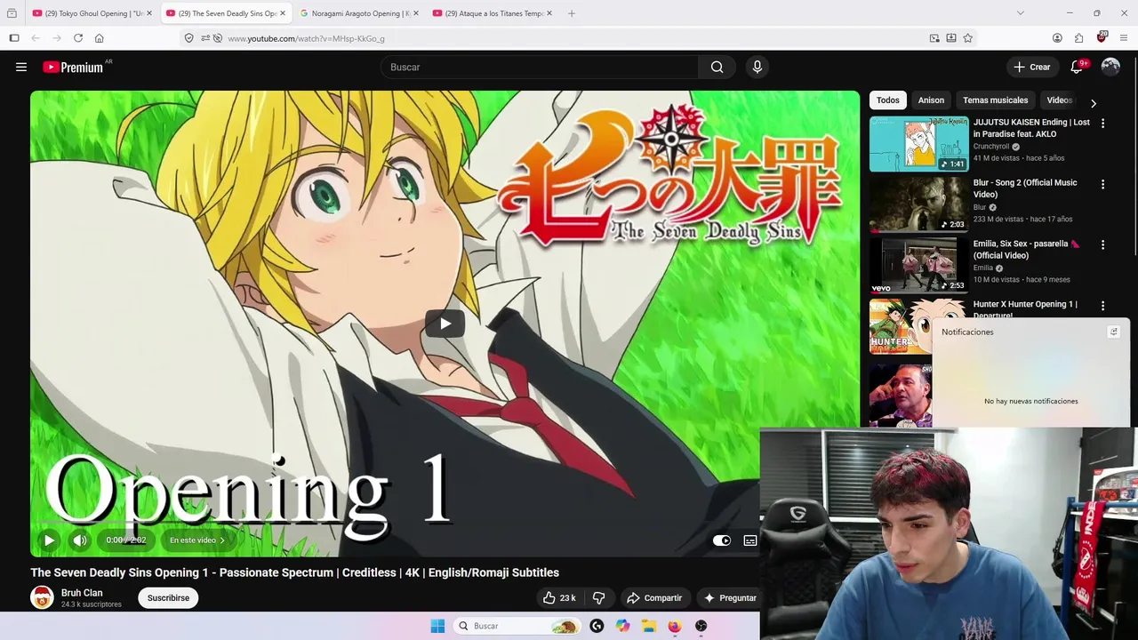The height and width of the screenshot is (640, 1138).
Task: Bookmark this page with the star
Action: 967,38
